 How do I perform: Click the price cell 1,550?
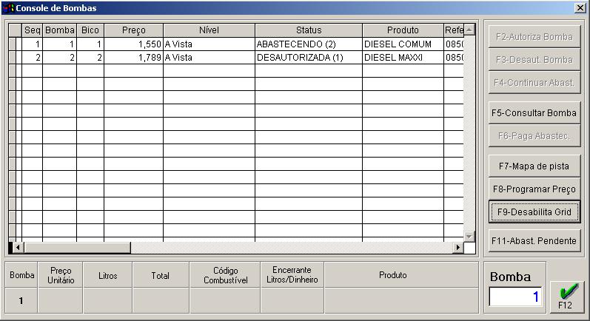click(133, 44)
